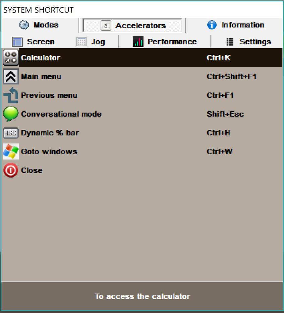The width and height of the screenshot is (284, 313).
Task: Open the Performance tab
Action: [165, 42]
